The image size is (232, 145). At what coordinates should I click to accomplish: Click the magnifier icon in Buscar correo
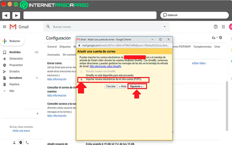pyautogui.click(x=48, y=27)
